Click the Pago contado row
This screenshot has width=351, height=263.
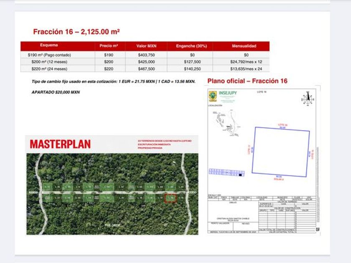pyautogui.click(x=145, y=55)
